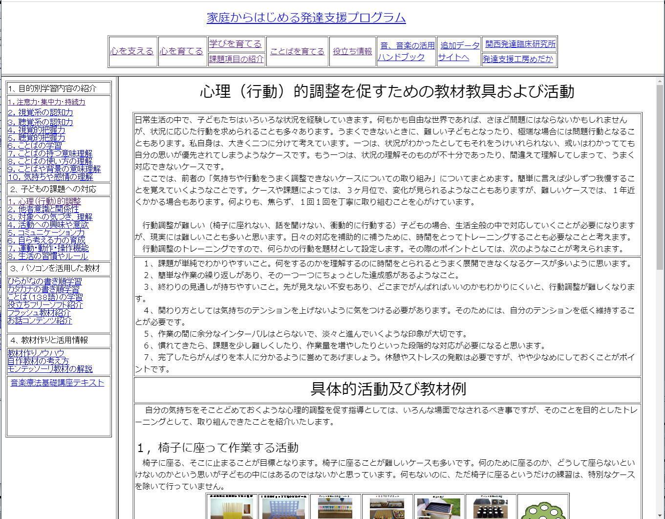Click the heading 1，椅子に座って作業する活動
The width and height of the screenshot is (665, 519).
[x=218, y=448]
